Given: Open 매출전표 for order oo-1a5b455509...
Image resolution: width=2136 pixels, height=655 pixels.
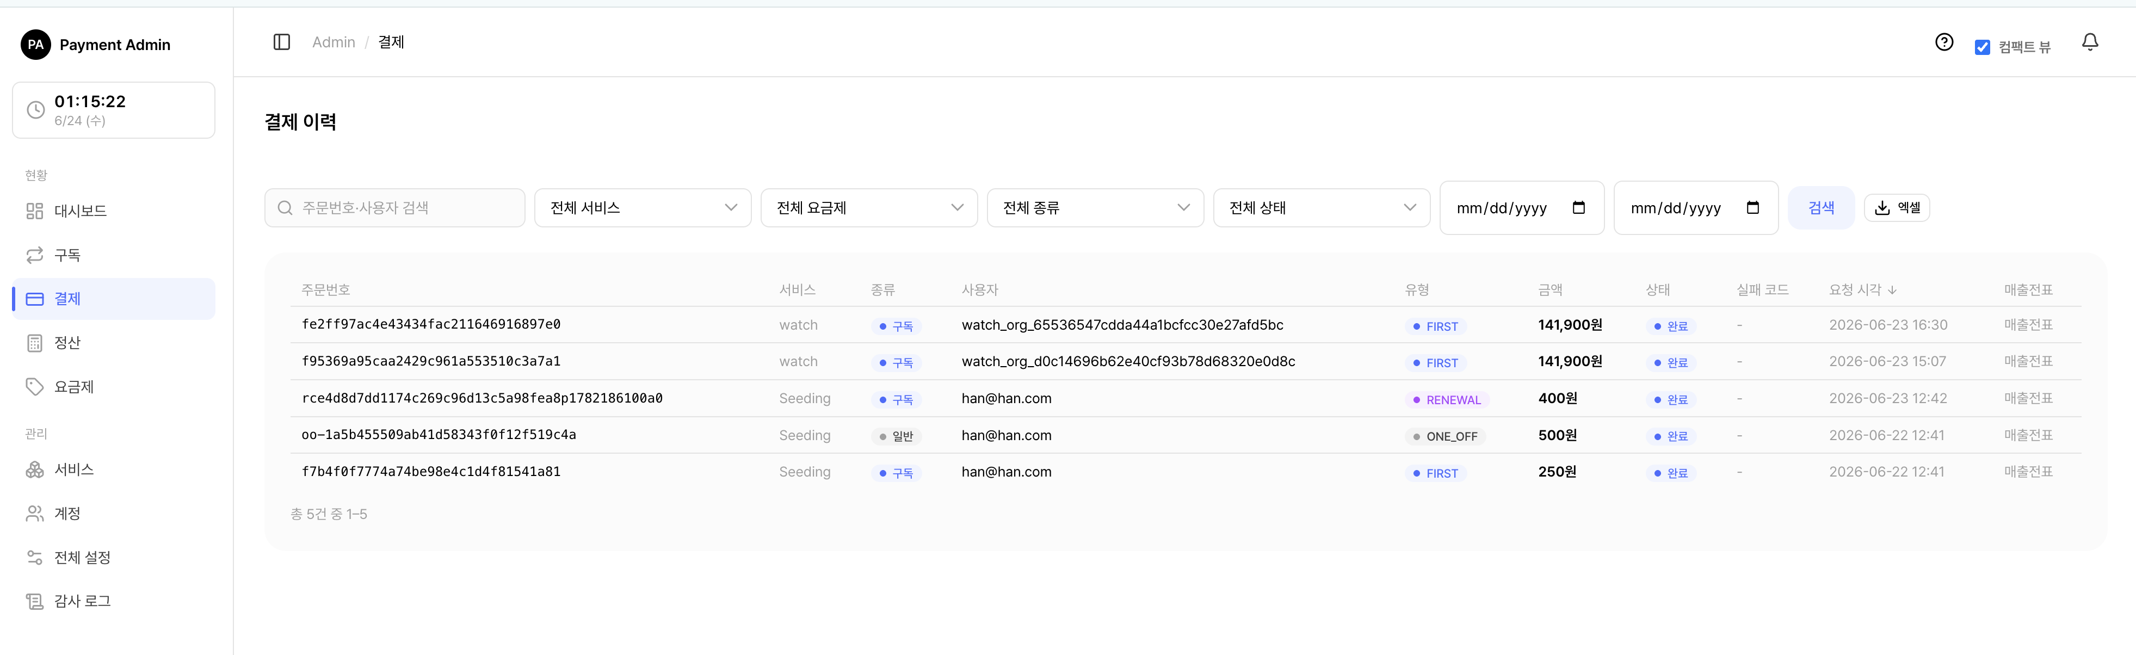Looking at the screenshot, I should (2028, 435).
